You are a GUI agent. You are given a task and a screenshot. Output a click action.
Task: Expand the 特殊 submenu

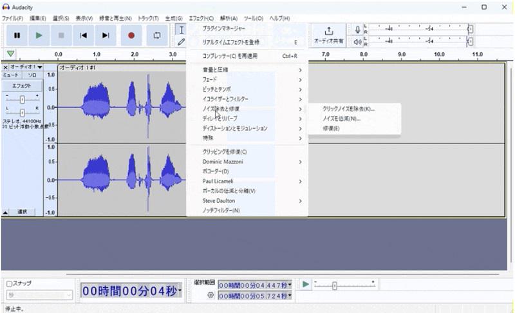247,138
